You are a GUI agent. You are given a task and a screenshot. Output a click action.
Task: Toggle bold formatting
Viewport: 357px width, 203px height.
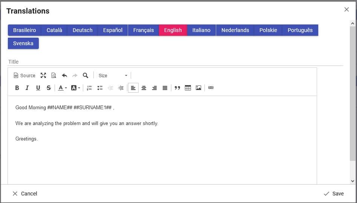17,88
